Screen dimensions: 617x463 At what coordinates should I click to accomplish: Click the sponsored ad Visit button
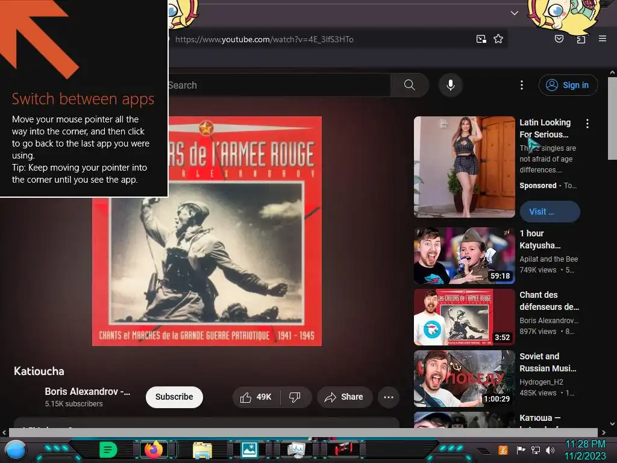[550, 212]
